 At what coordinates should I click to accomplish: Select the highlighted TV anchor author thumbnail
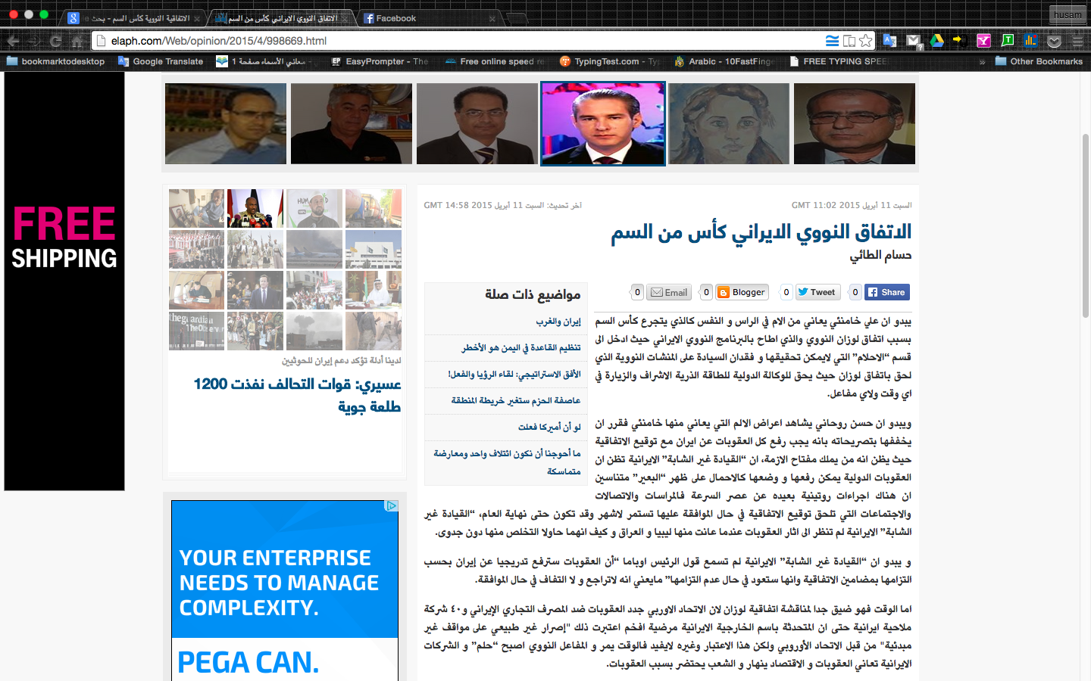tap(603, 123)
